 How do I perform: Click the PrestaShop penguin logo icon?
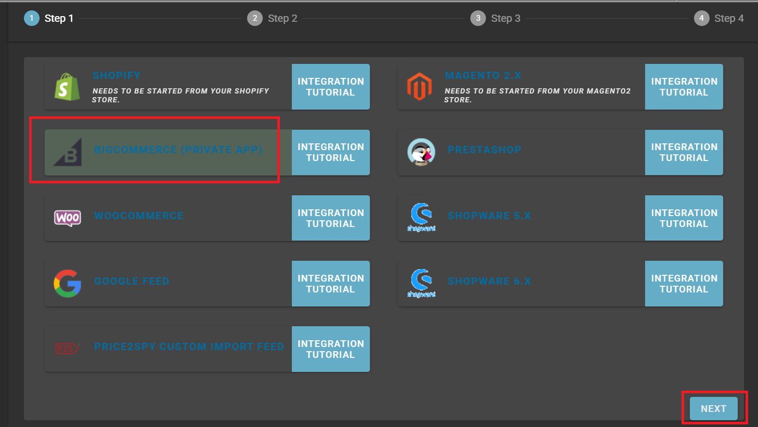pos(421,152)
